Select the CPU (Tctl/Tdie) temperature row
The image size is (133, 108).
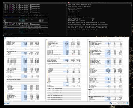coord(22,85)
